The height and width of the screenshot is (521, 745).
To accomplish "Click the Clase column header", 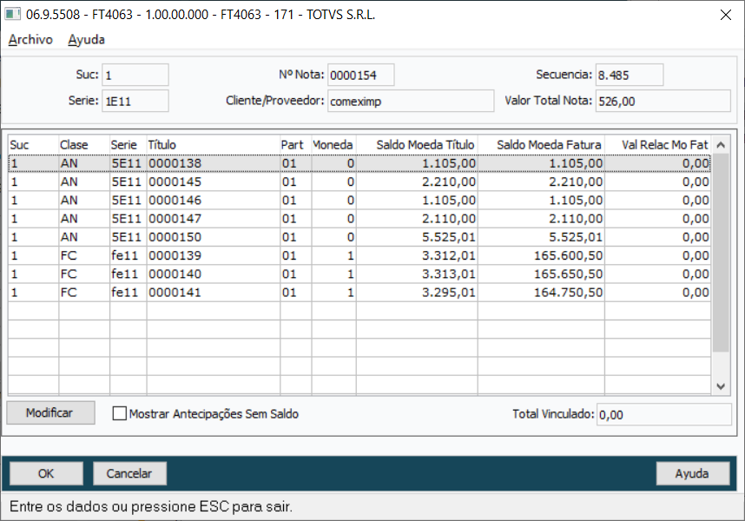I will click(x=84, y=145).
